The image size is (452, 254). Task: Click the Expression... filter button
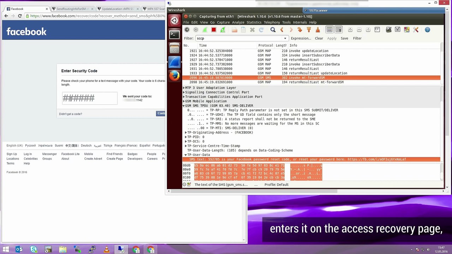301,38
